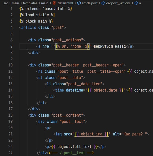Viewport: 153px width, 156px height.
Task: Open the 'article.post' breadcrumb item
Action: point(90,3)
